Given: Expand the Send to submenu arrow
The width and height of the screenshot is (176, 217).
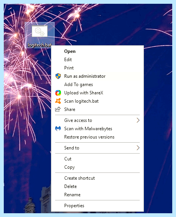Looking at the screenshot, I should (x=138, y=148).
